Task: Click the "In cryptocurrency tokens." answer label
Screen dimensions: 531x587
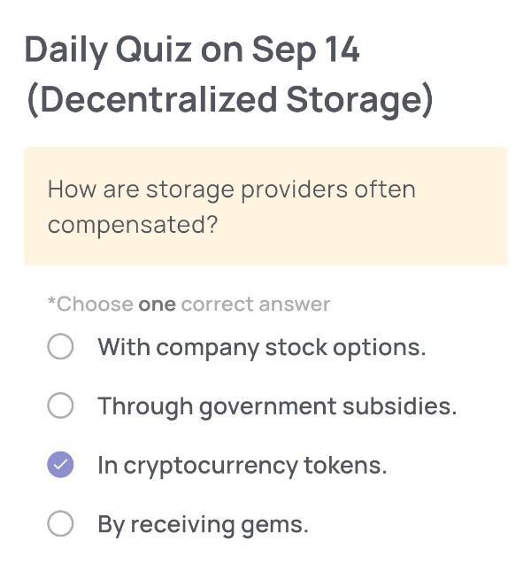Action: pos(242,466)
